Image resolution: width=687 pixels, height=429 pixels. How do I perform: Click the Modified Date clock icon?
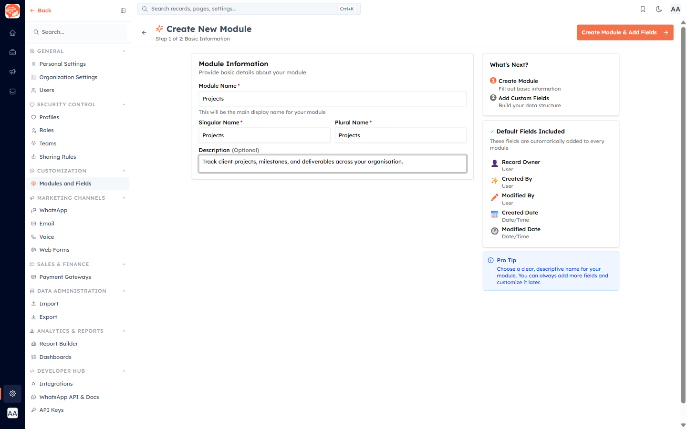[495, 231]
